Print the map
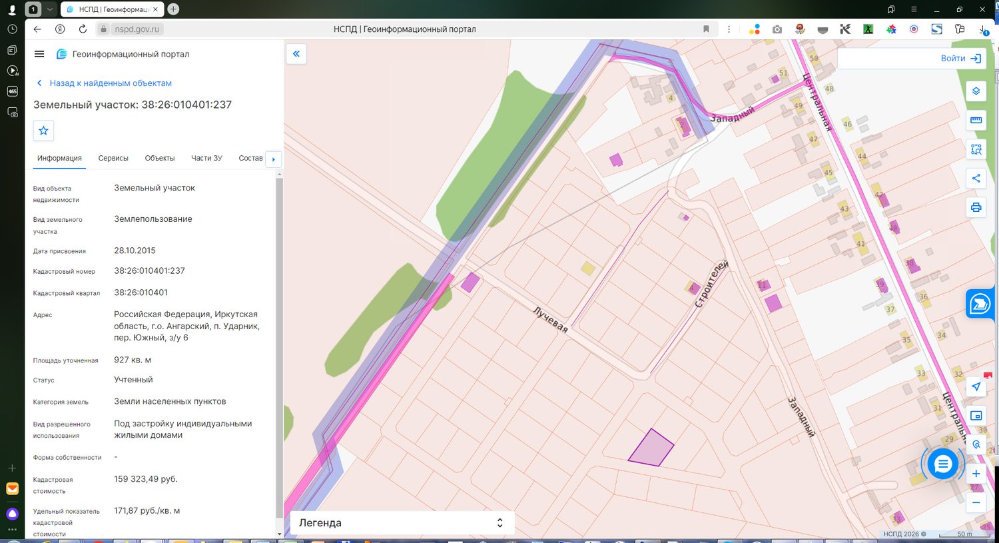 [x=976, y=207]
